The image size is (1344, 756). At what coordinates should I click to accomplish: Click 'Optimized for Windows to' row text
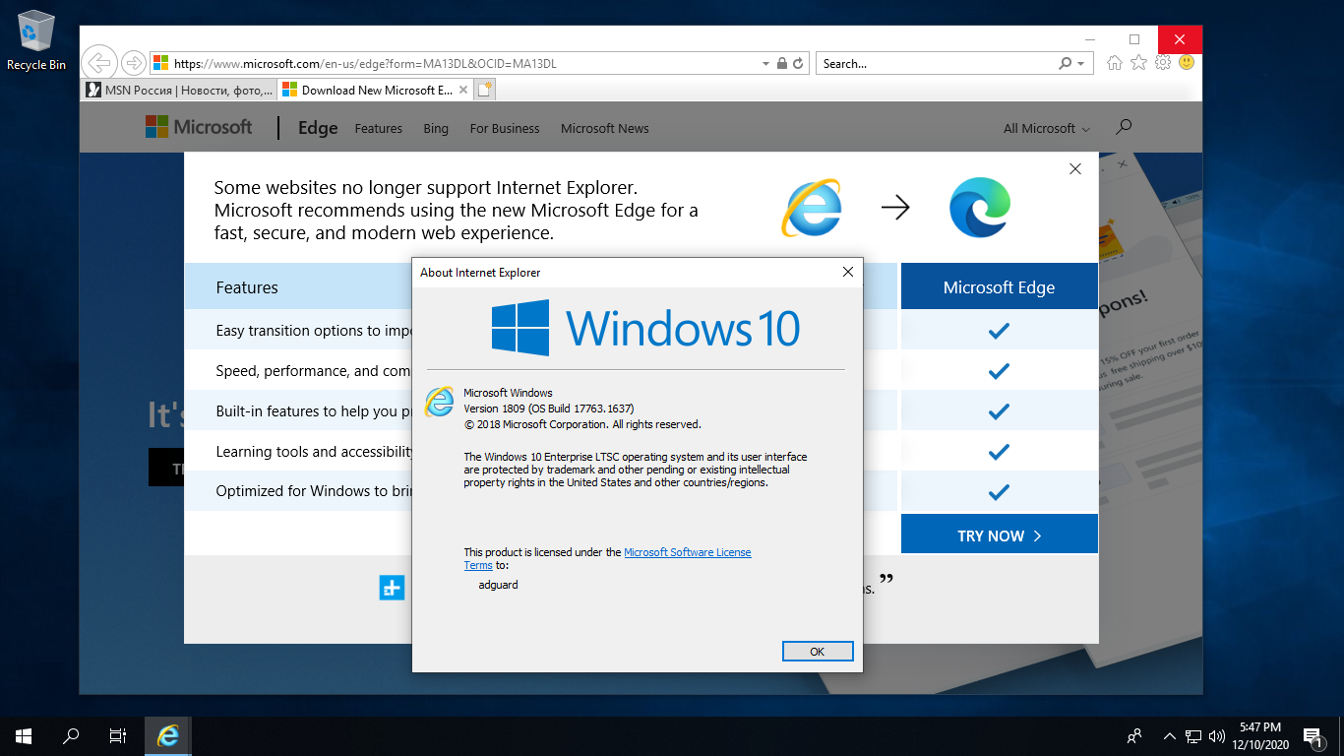pos(314,491)
